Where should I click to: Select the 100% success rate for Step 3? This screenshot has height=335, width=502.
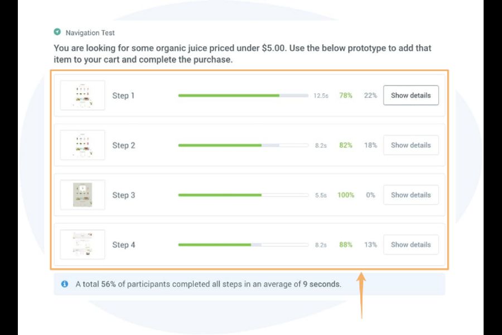[x=346, y=195]
